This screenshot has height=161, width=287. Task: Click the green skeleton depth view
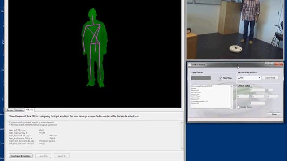95,54
